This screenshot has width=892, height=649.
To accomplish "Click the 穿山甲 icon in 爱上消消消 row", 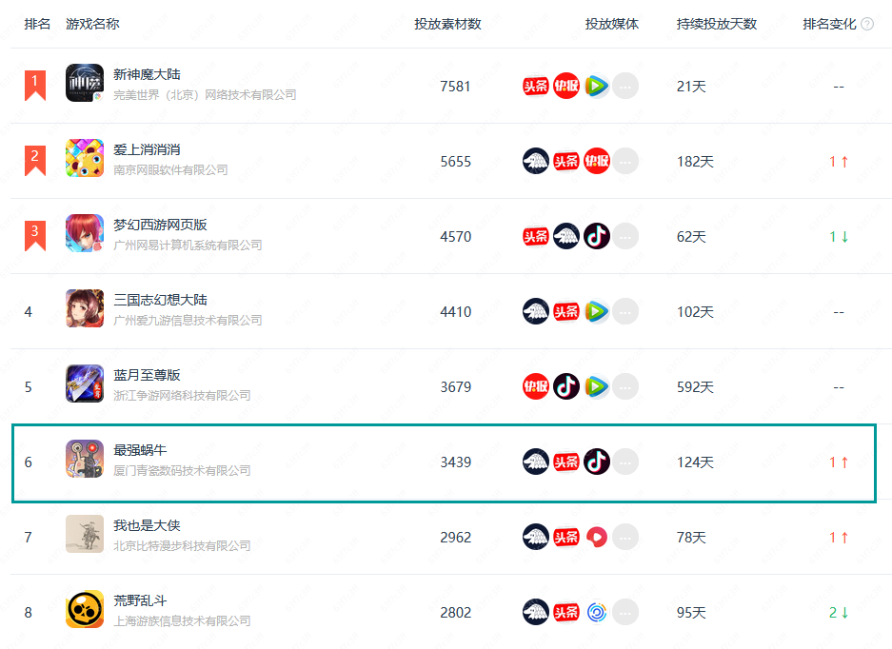I will pyautogui.click(x=535, y=161).
